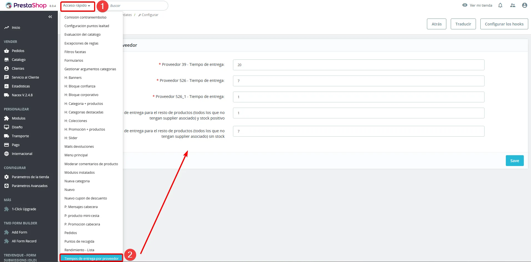Click the Modulos puzzle icon in the sidebar
The height and width of the screenshot is (262, 531).
[7, 118]
